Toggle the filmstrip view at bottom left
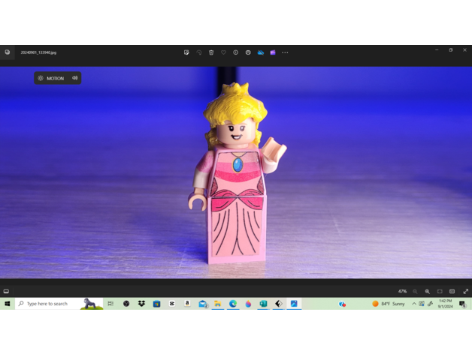The height and width of the screenshot is (354, 472). point(6,291)
